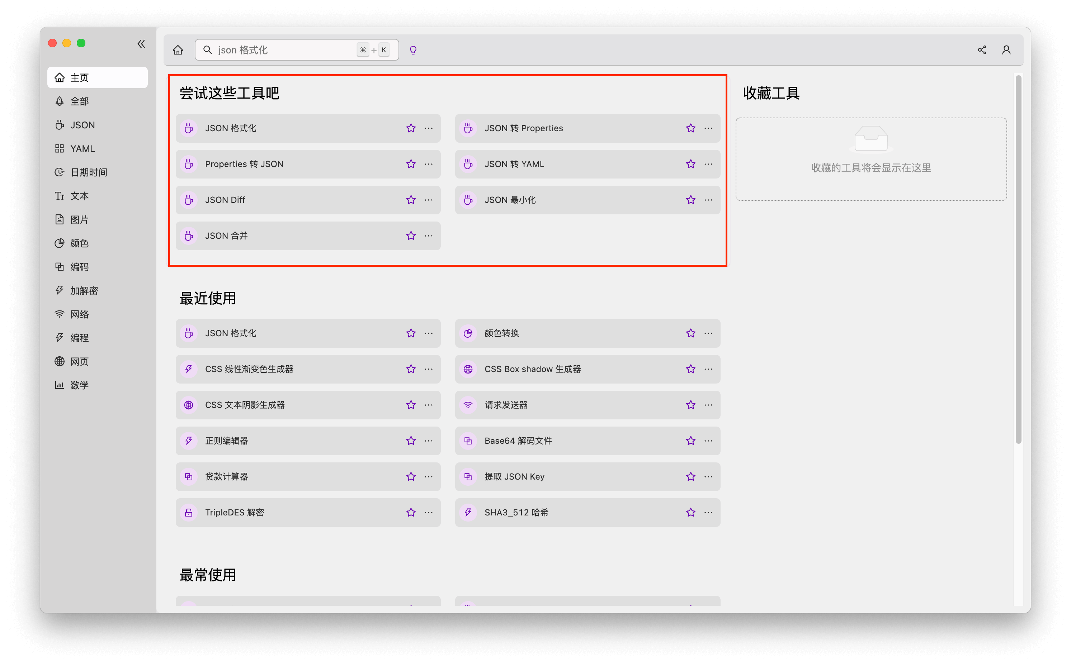Favorite JSON Diff with its star
Screen dimensions: 1071x666
[x=411, y=200]
